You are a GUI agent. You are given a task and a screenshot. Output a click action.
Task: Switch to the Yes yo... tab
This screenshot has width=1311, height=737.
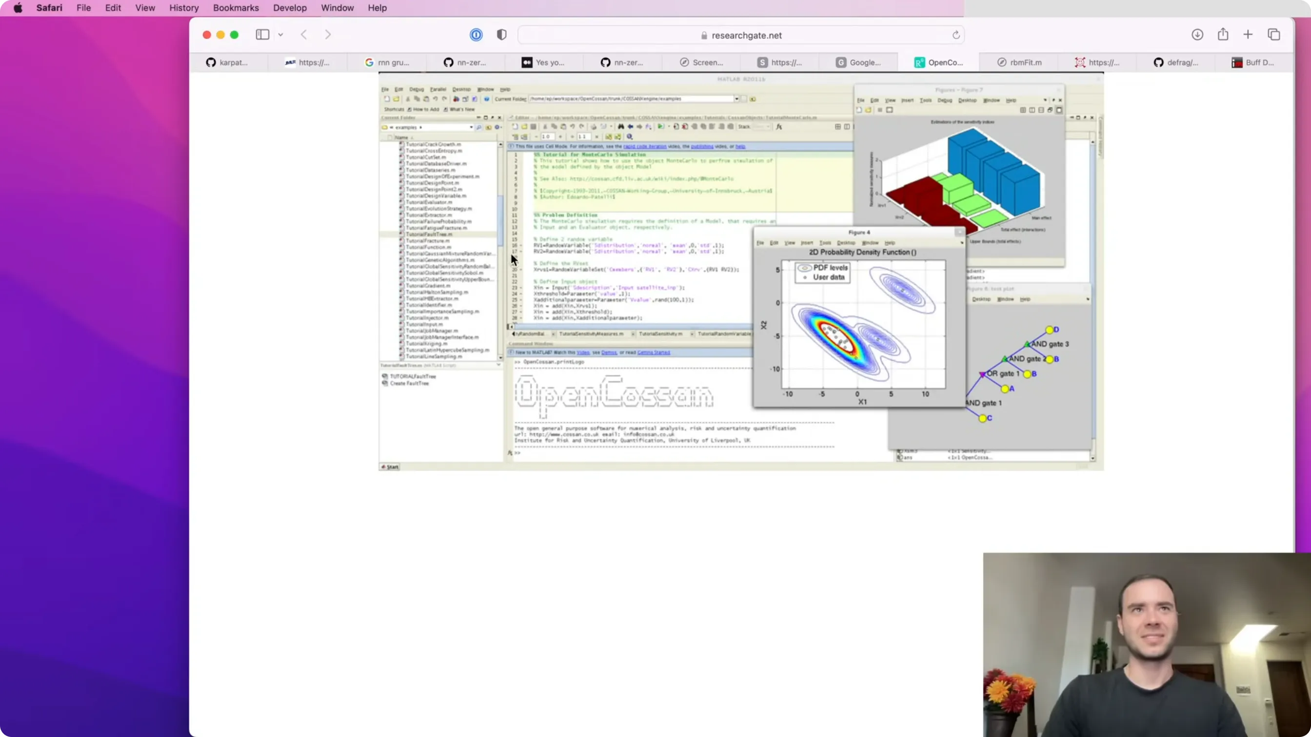point(543,62)
